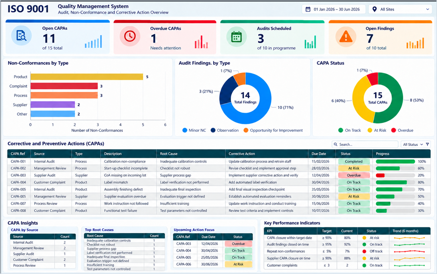Viewport: 437px width, 274px height.
Task: Click the At Risk badge for CAPA-006 in Upcoming Action Focus
Action: (238, 264)
